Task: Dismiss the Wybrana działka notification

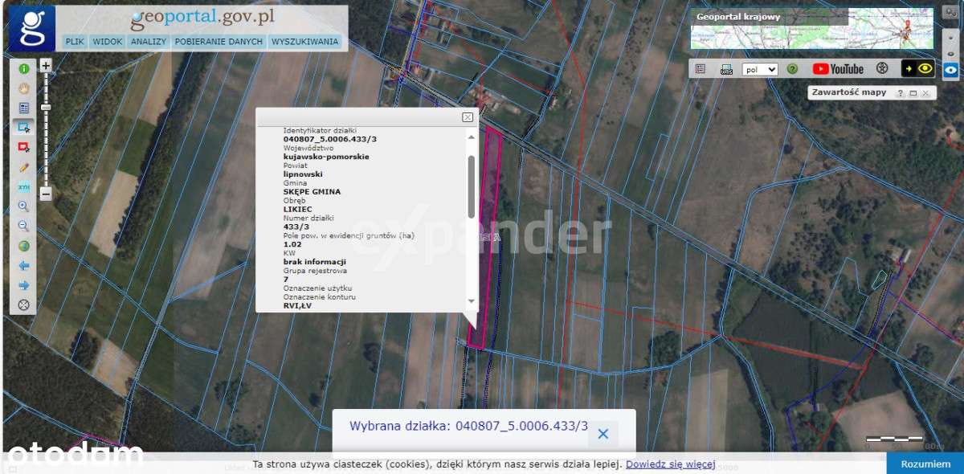Action: (x=603, y=434)
